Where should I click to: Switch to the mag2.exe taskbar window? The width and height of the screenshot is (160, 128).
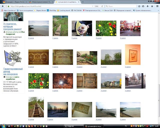[74, 126]
